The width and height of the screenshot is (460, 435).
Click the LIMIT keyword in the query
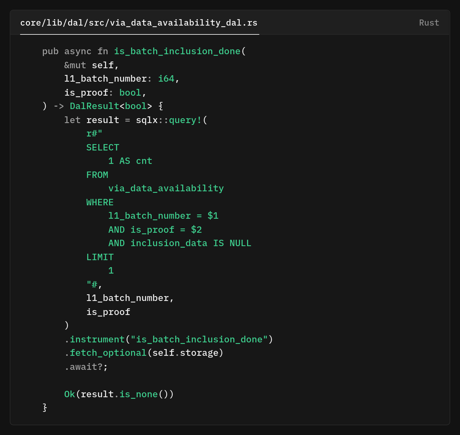(x=100, y=257)
